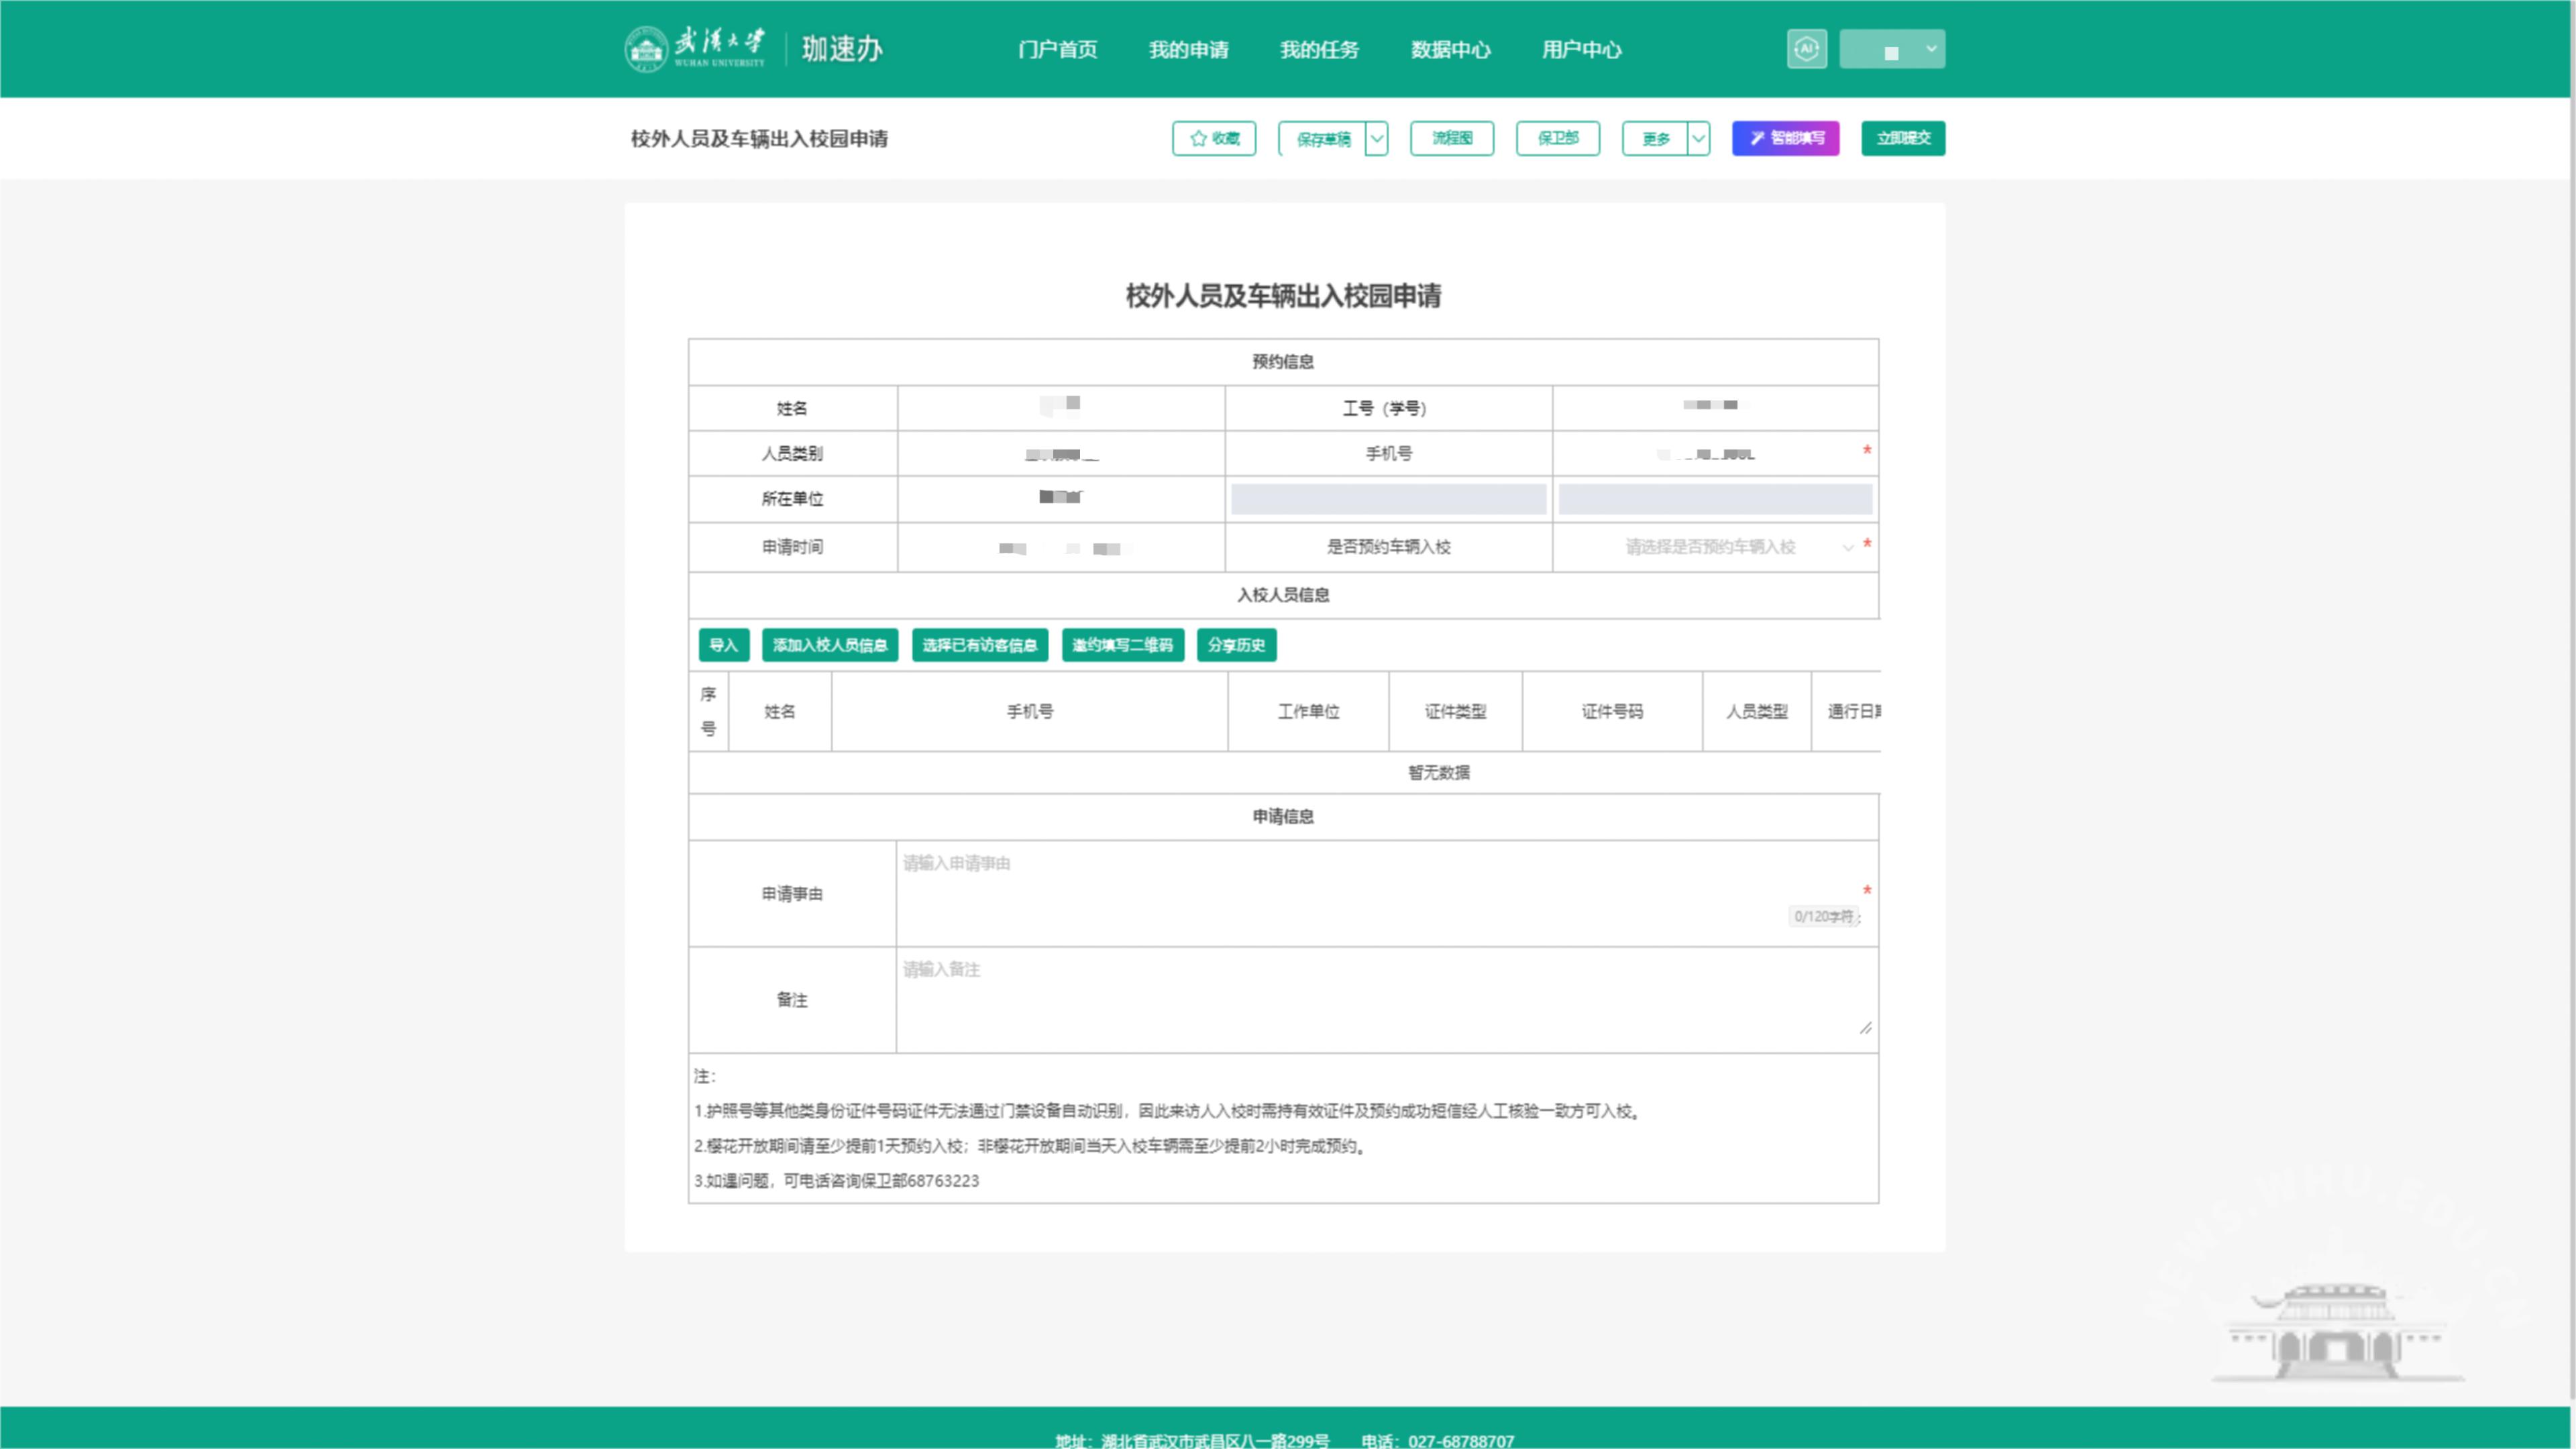2576x1449 pixels.
Task: Open the AI assistant icon
Action: point(1806,49)
